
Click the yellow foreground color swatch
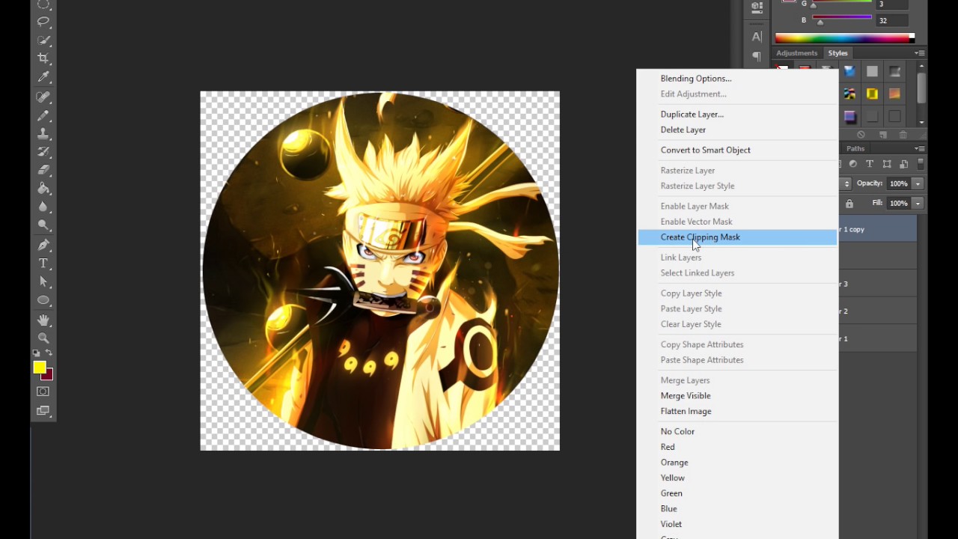pyautogui.click(x=39, y=367)
